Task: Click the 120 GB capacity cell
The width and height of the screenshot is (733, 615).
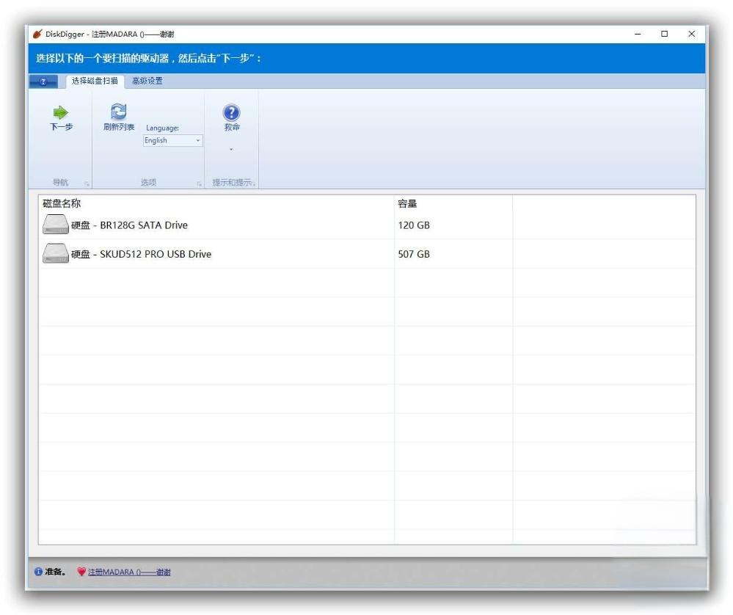Action: click(x=414, y=225)
